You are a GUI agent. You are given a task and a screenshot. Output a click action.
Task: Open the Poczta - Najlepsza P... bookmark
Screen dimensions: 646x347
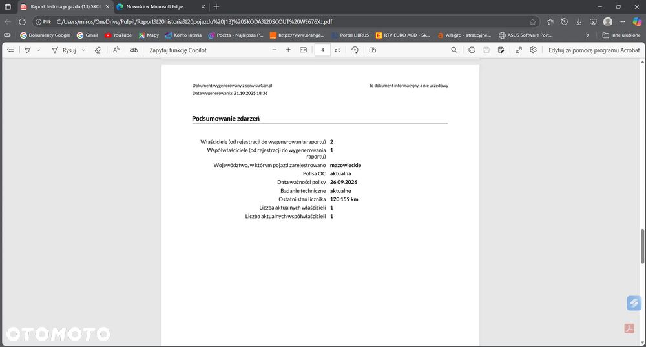click(236, 35)
